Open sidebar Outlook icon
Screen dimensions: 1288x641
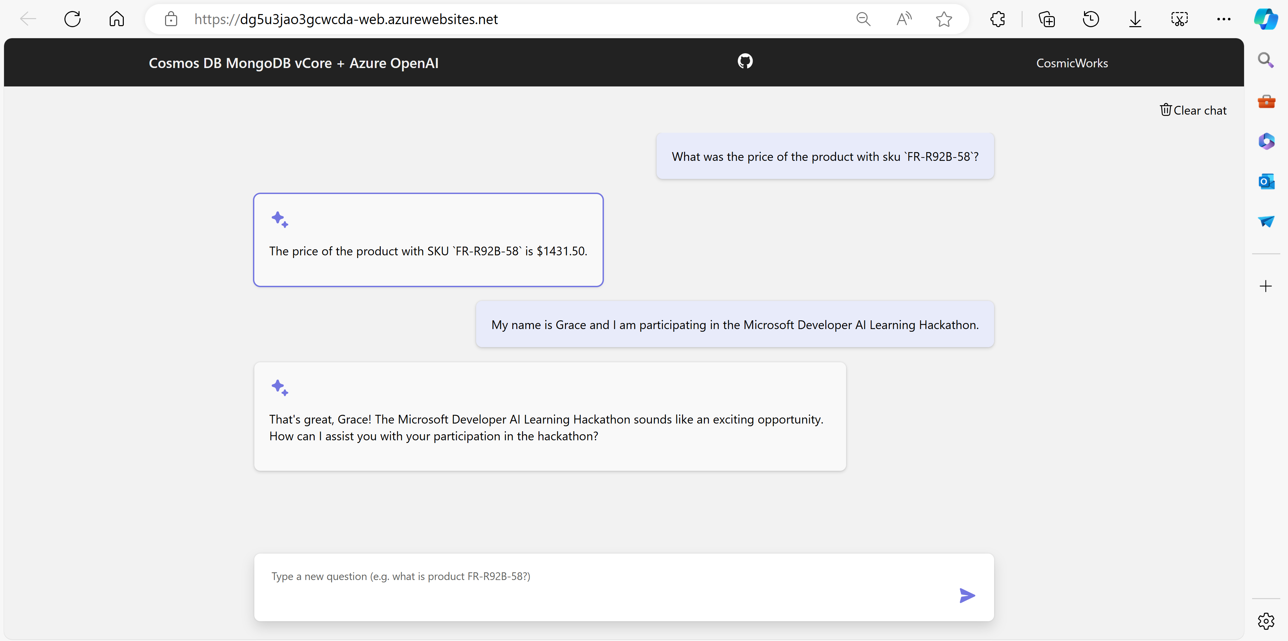tap(1266, 182)
